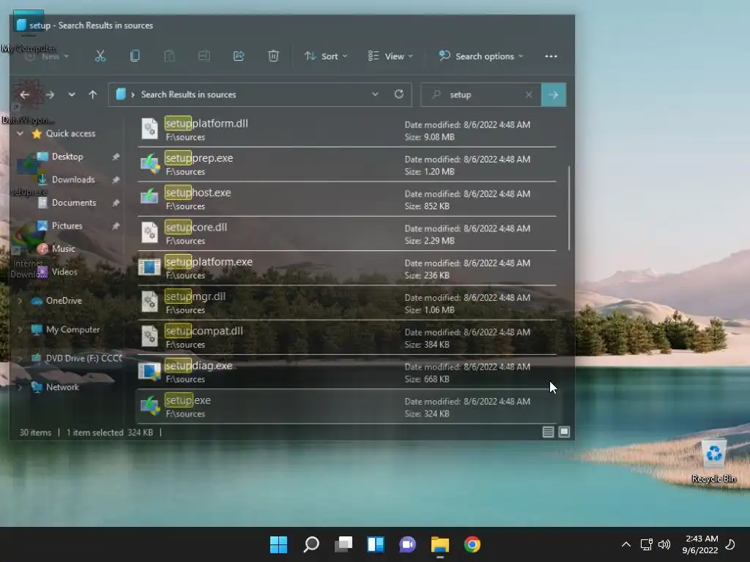This screenshot has height=562, width=750.
Task: Open the Recycle Bin desktop icon
Action: [x=713, y=461]
